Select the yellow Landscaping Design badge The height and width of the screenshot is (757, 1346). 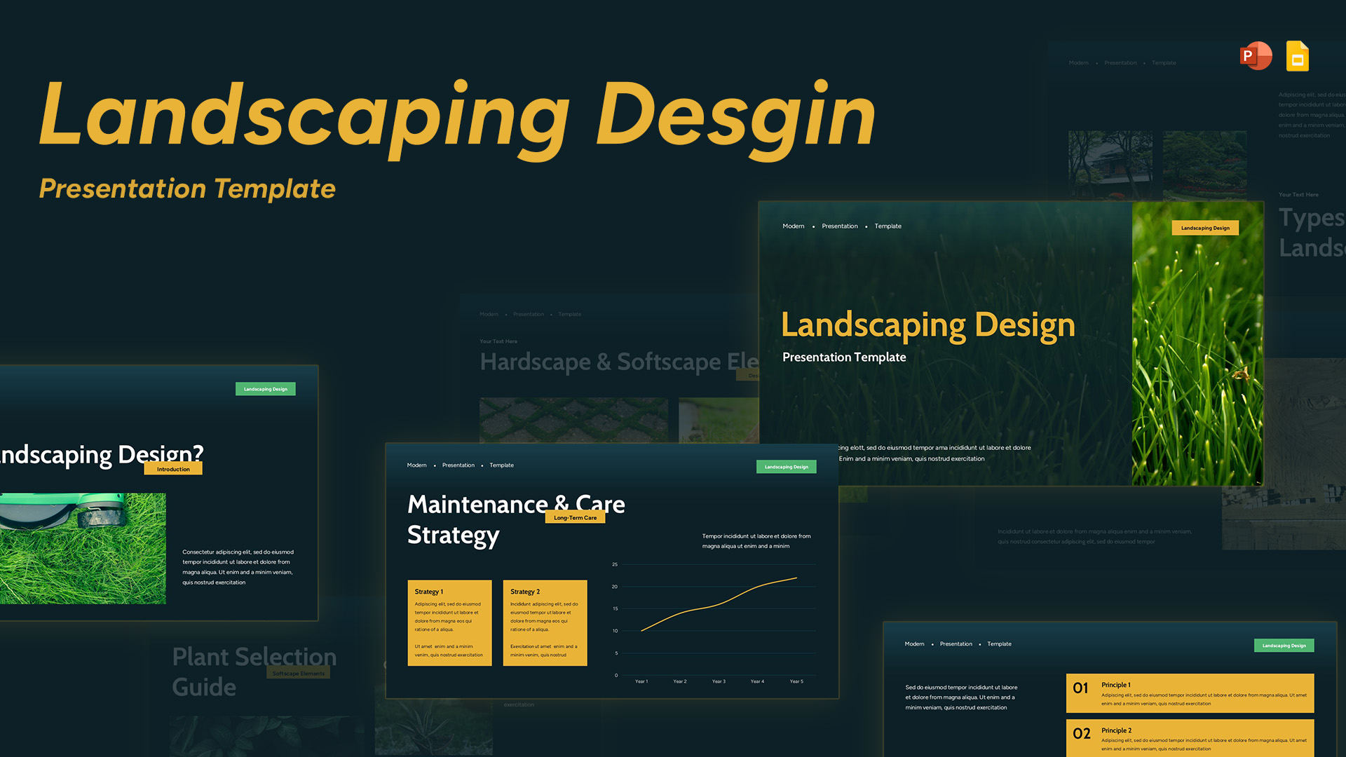tap(1205, 228)
